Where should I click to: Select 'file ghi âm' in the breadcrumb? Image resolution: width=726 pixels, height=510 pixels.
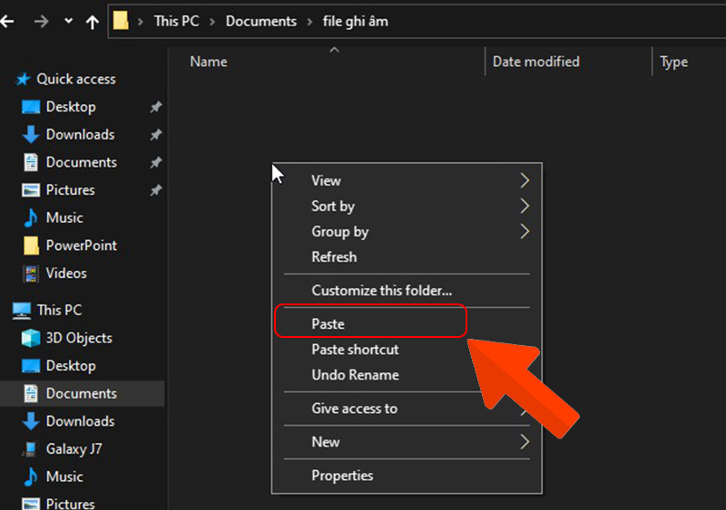click(355, 21)
